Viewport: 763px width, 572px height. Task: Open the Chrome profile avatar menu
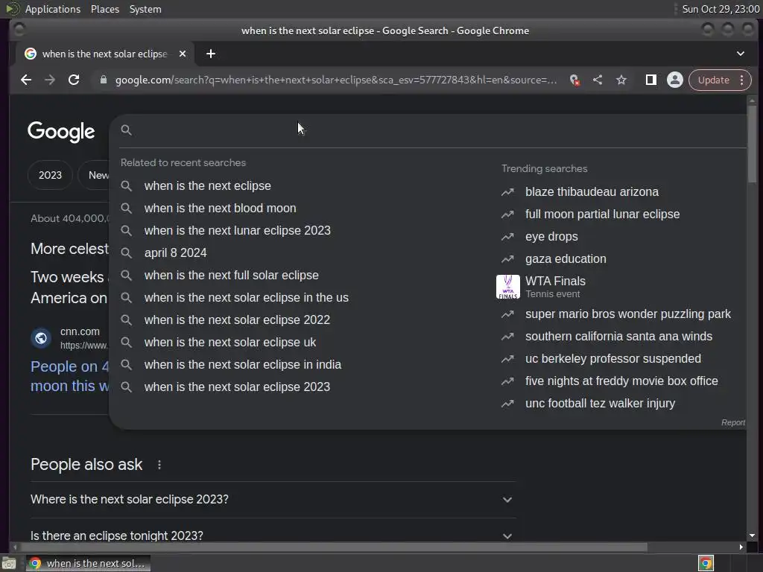[x=675, y=80]
